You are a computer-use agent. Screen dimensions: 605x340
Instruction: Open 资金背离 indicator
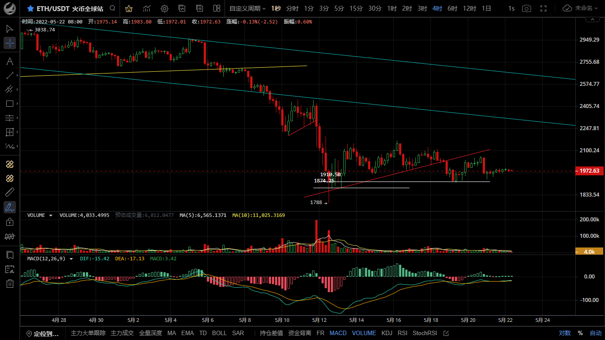click(x=300, y=333)
